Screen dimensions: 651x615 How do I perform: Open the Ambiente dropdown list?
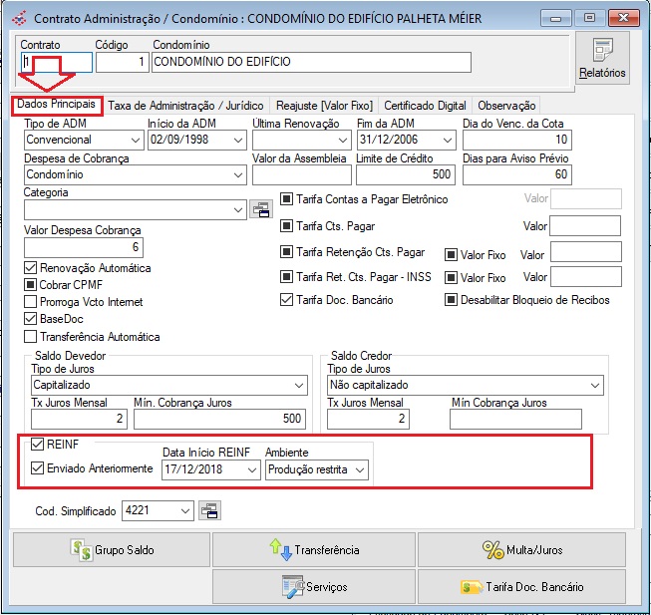(360, 469)
